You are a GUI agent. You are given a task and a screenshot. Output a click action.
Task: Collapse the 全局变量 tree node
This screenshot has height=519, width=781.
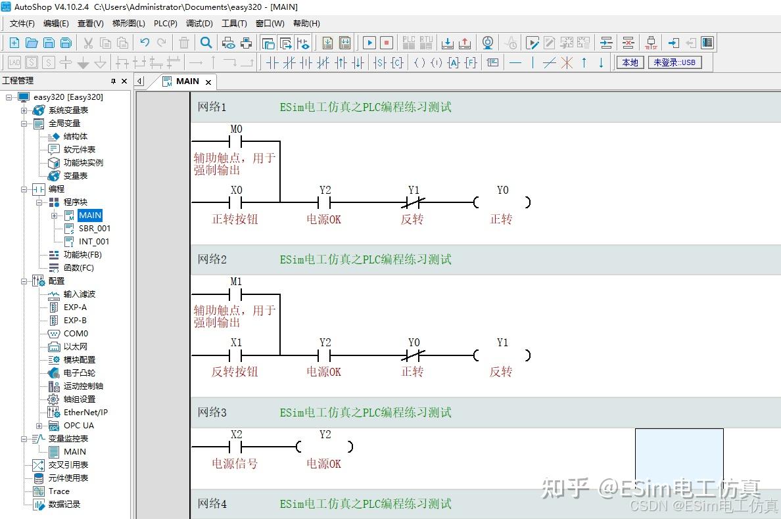click(24, 124)
